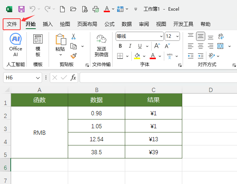Screen dimensions: 237x184
Task: Click the fx insert function button
Action: (73, 77)
